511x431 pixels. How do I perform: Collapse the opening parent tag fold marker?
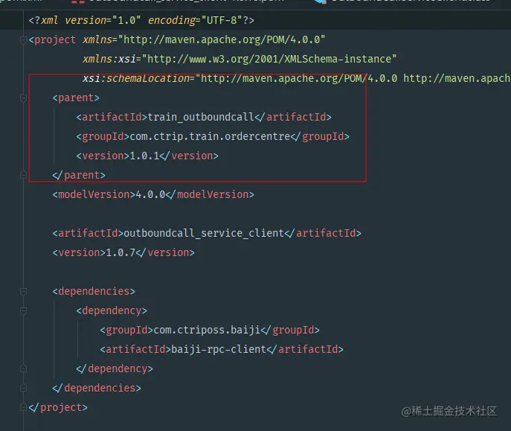click(x=23, y=98)
